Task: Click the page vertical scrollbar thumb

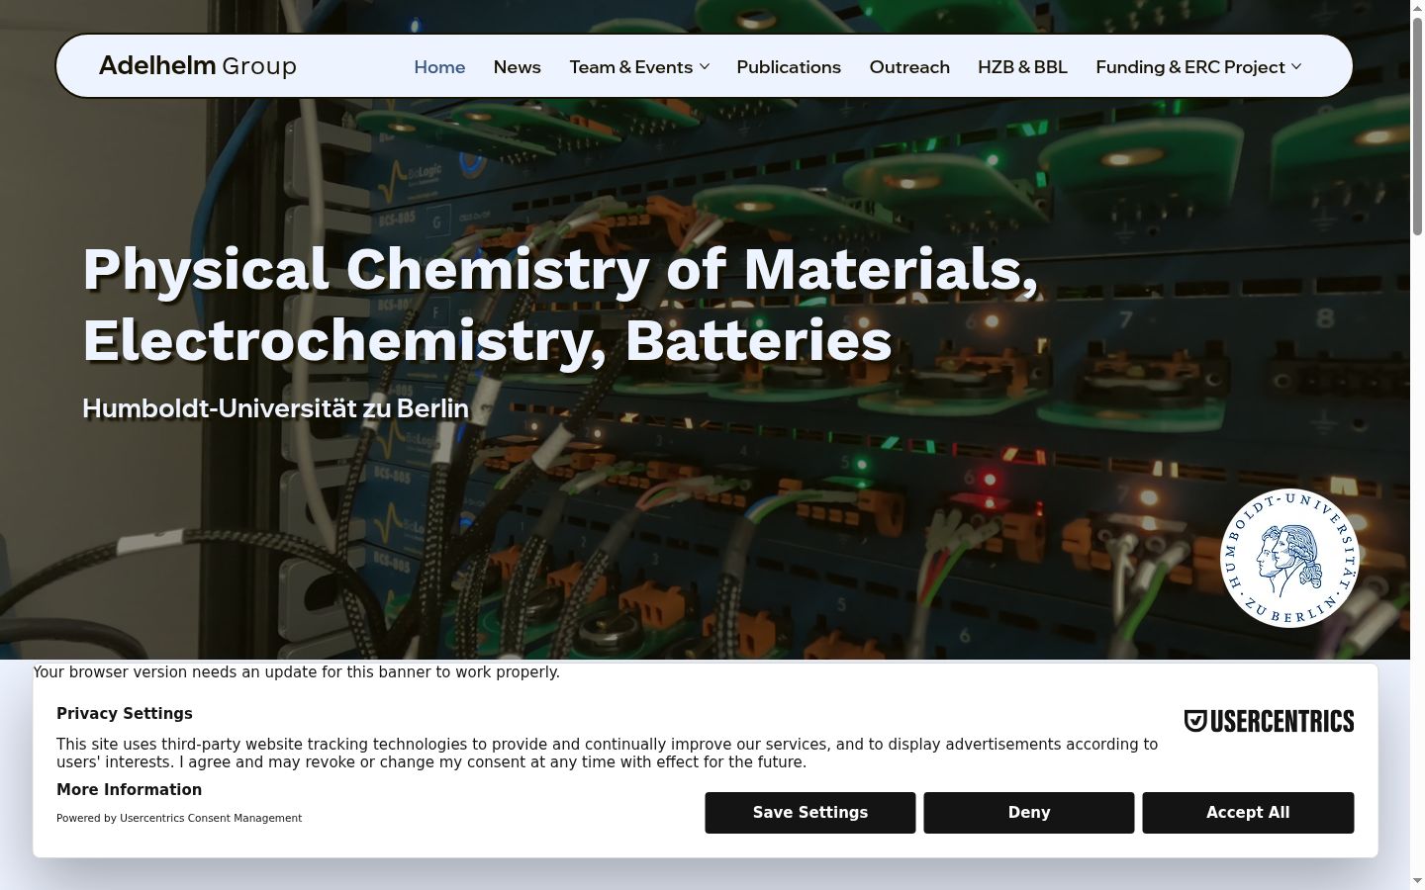Action: click(x=1417, y=124)
